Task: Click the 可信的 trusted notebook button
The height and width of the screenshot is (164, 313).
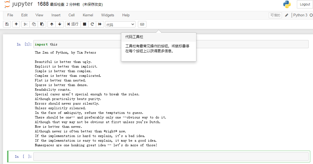Action: pyautogui.click(x=275, y=15)
